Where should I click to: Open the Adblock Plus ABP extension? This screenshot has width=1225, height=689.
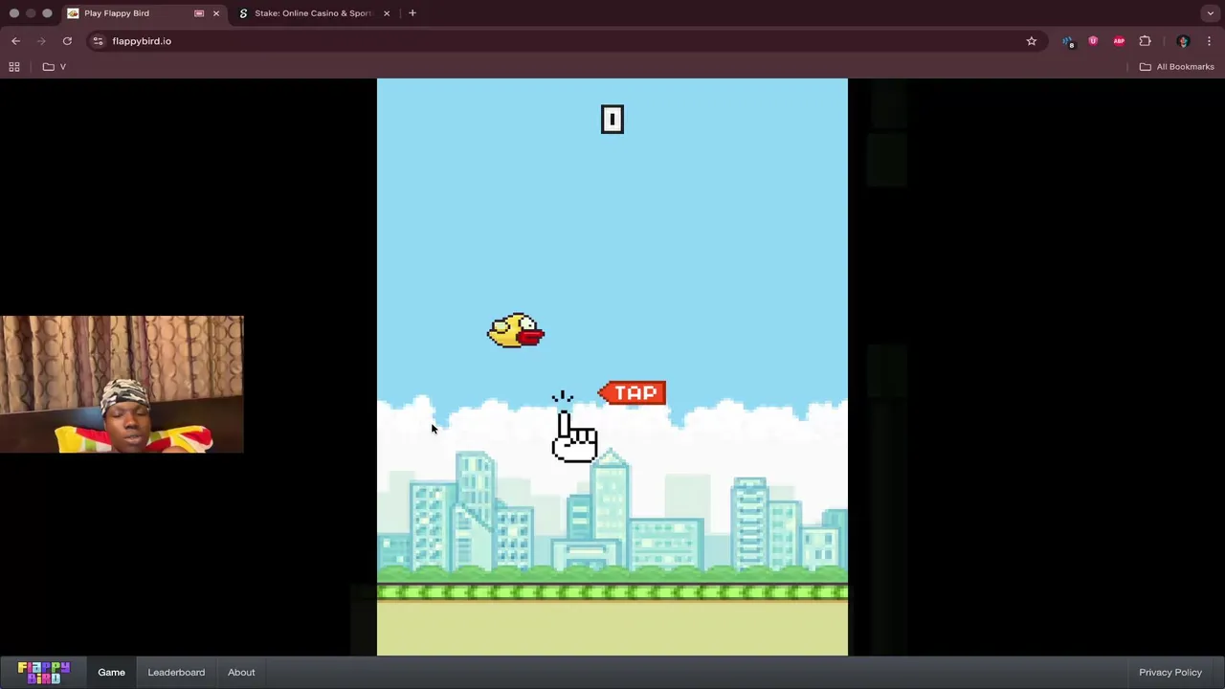point(1119,41)
